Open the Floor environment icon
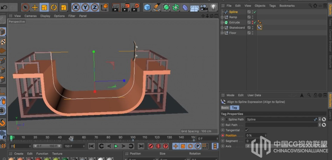The height and width of the screenshot is (160, 332). (x=194, y=8)
